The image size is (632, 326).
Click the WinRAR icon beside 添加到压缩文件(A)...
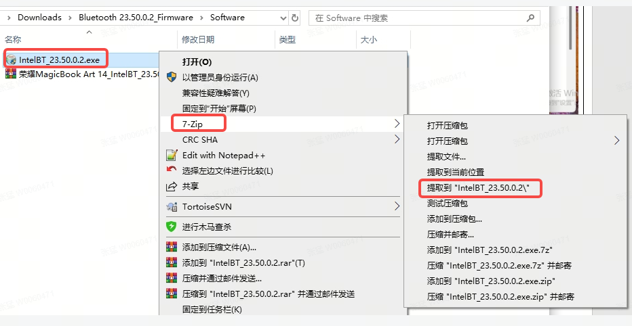(172, 247)
